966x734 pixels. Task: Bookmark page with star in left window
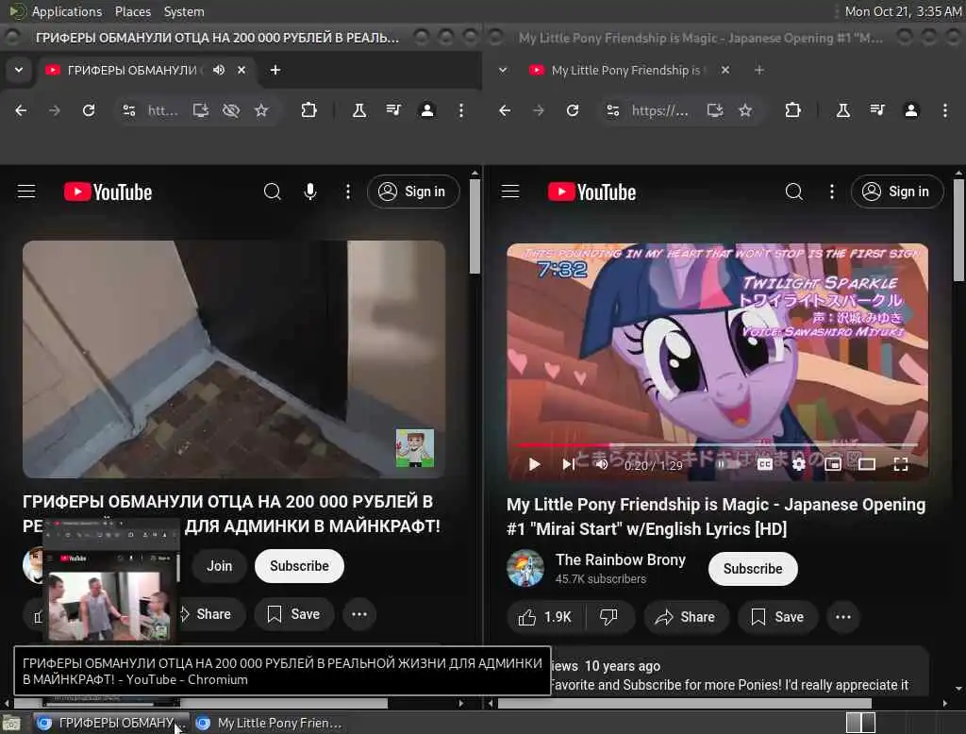point(261,110)
